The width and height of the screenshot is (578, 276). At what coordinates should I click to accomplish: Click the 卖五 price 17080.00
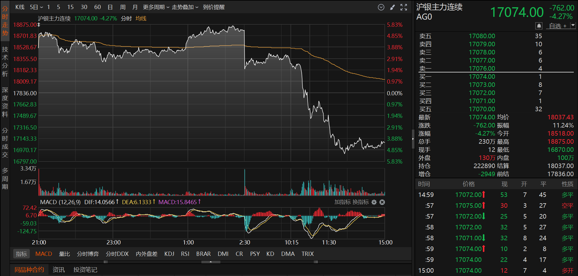[482, 36]
